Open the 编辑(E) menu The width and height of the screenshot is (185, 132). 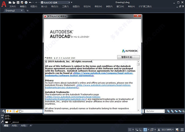pos(23,6)
